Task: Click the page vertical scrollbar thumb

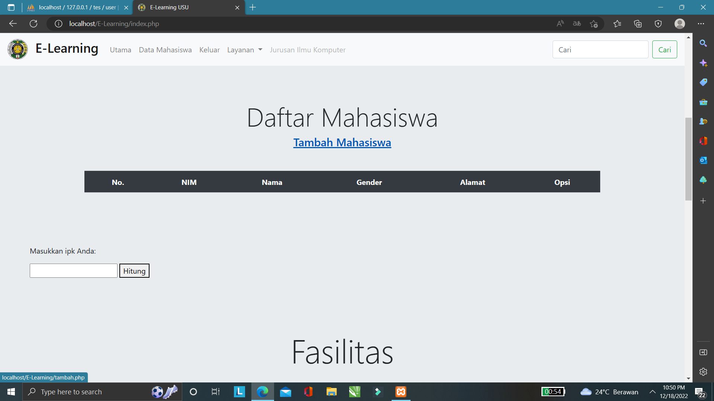Action: coord(688,159)
